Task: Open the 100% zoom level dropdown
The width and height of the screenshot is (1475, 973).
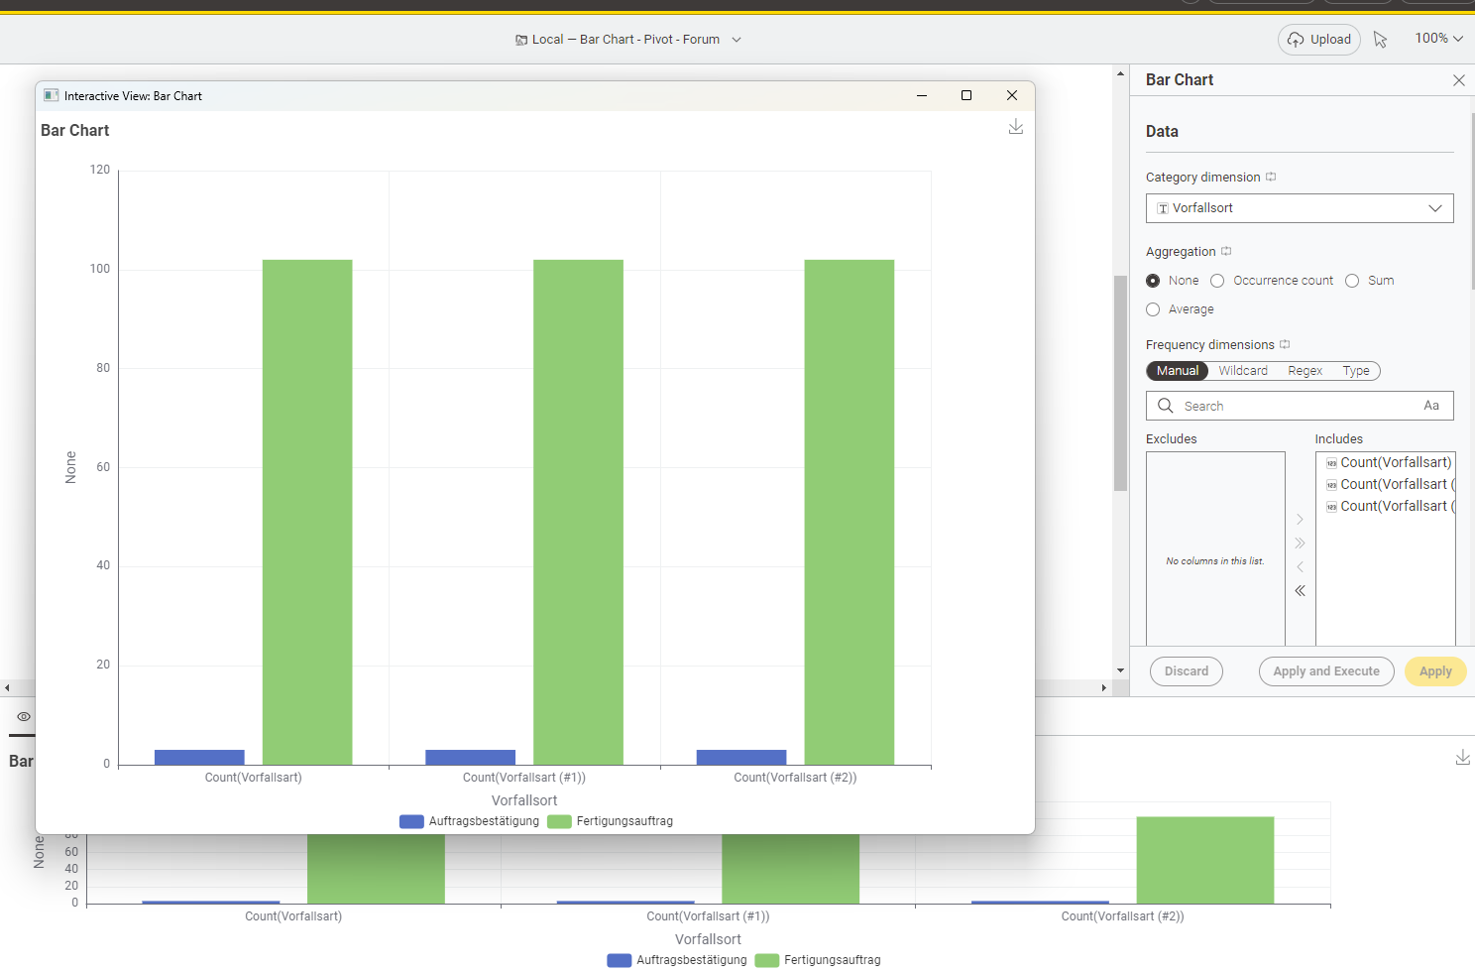Action: tap(1438, 39)
